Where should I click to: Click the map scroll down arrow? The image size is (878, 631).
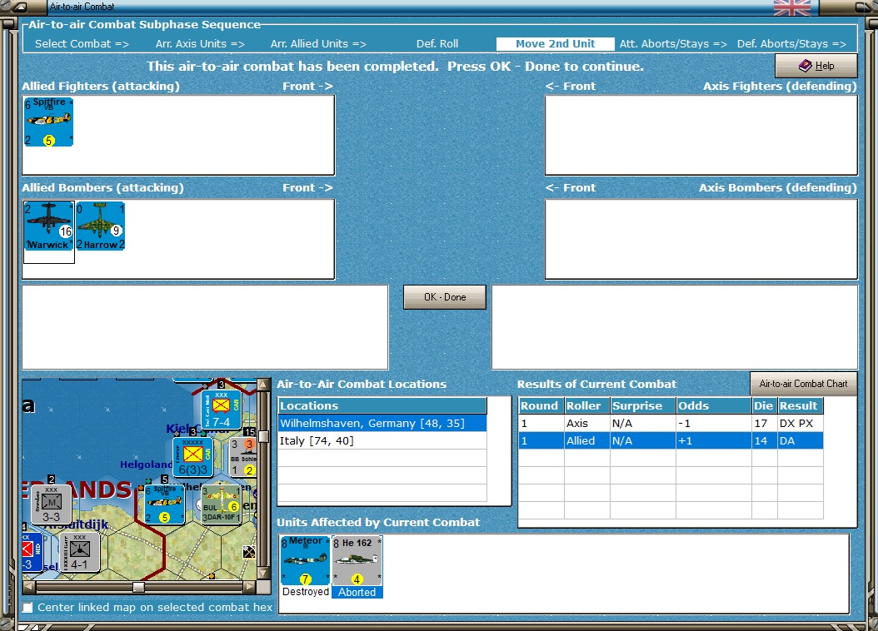click(263, 574)
